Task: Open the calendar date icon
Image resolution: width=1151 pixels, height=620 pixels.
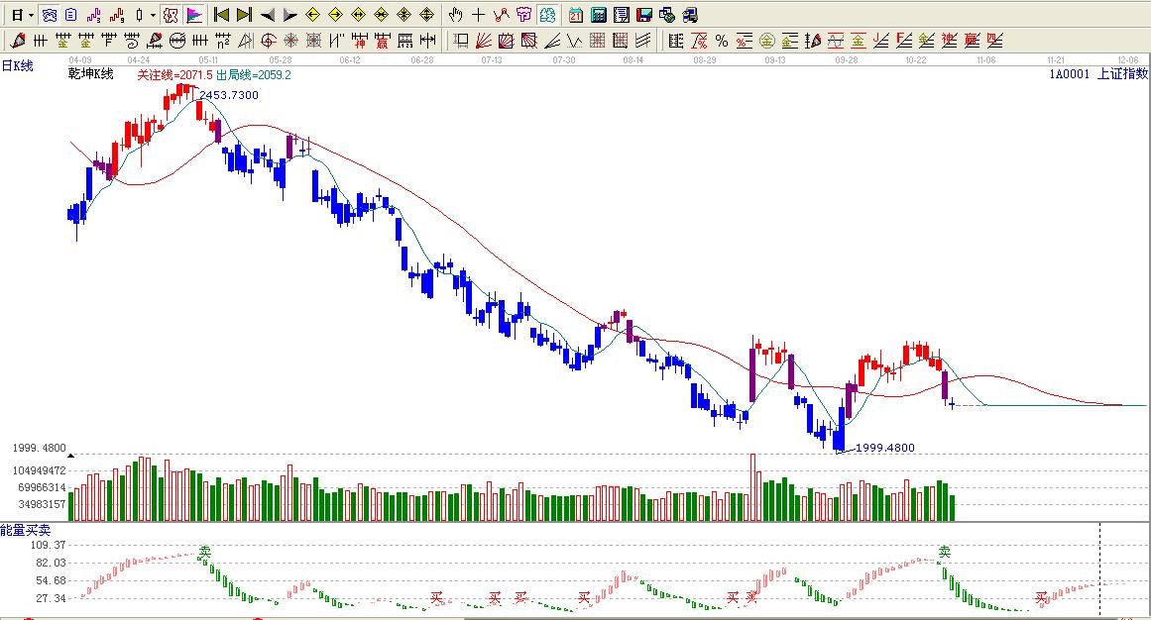Action: (x=576, y=15)
